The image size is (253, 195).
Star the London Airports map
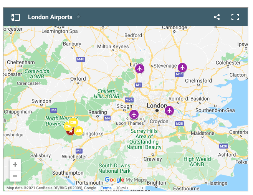tap(78, 17)
